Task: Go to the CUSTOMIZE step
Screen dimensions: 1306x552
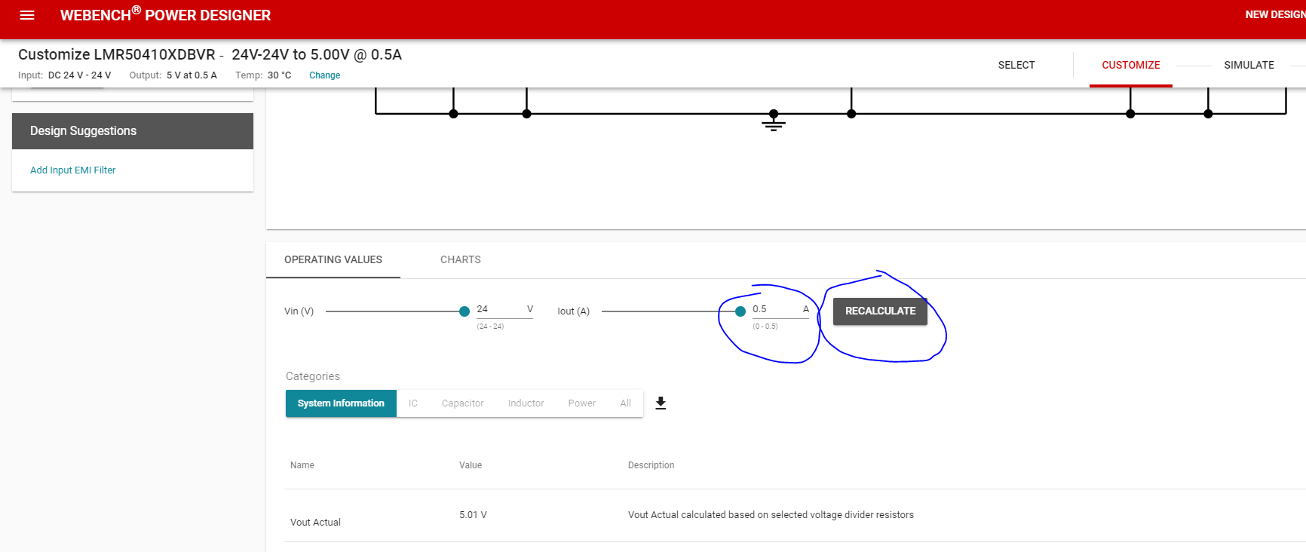Action: 1131,65
